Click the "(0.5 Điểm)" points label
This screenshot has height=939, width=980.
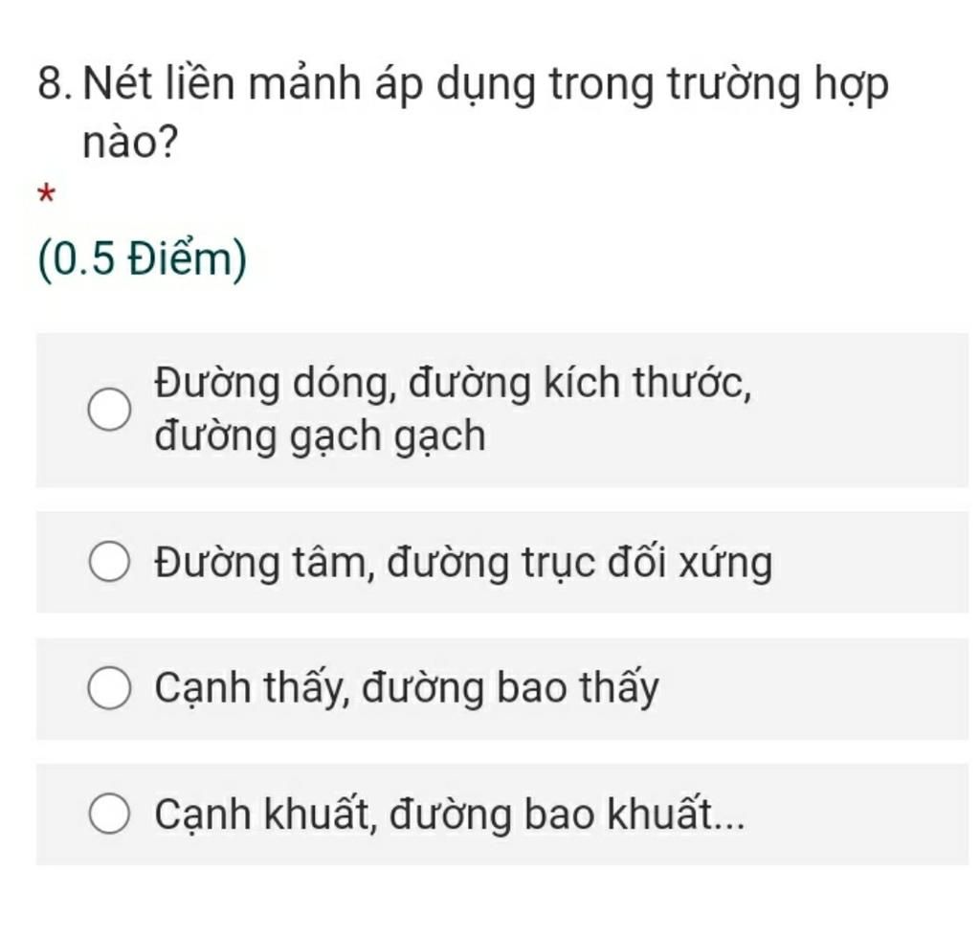point(143,258)
